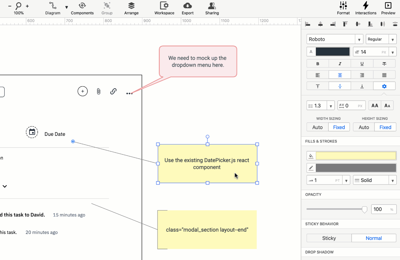This screenshot has height=260, width=400.
Task: Toggle Bold text formatting
Action: [318, 64]
